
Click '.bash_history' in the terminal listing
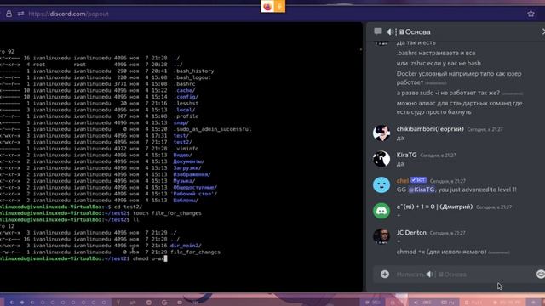click(193, 71)
